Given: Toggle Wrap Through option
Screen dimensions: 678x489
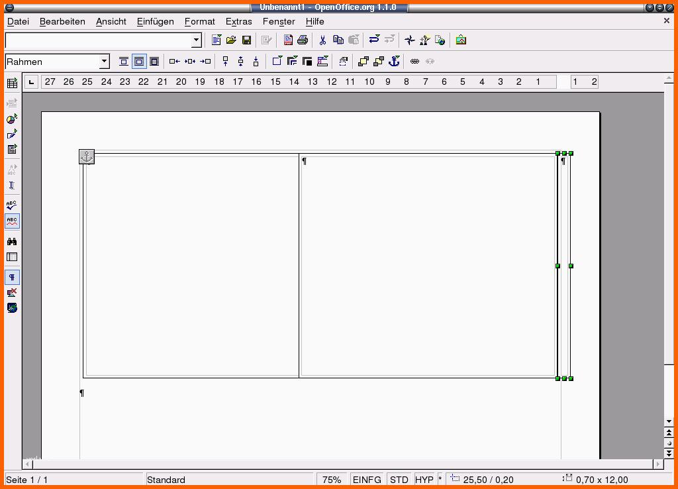Looking at the screenshot, I should coord(154,62).
